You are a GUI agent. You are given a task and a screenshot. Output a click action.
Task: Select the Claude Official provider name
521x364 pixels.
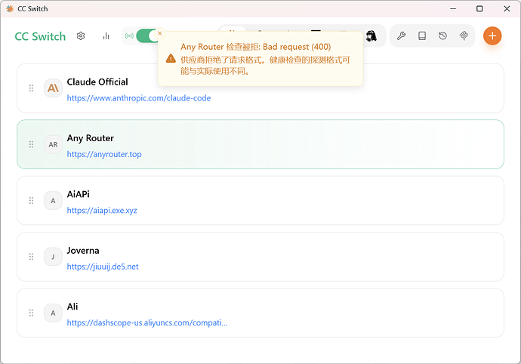(x=97, y=82)
